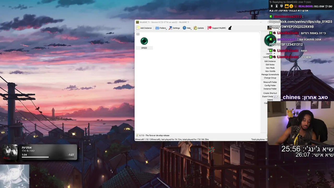Open the Folders dropdown in the toolbar

[161, 28]
